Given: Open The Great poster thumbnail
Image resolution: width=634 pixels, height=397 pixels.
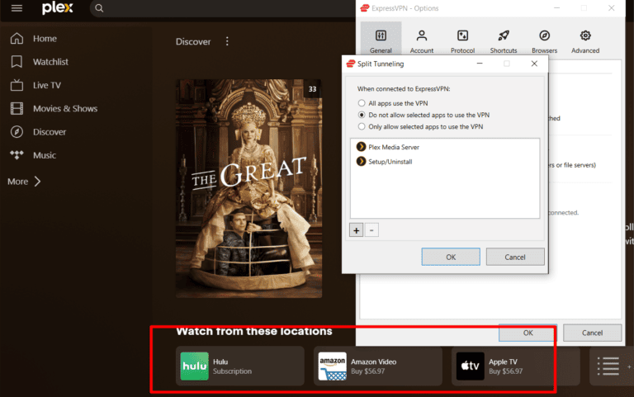Looking at the screenshot, I should pos(248,188).
